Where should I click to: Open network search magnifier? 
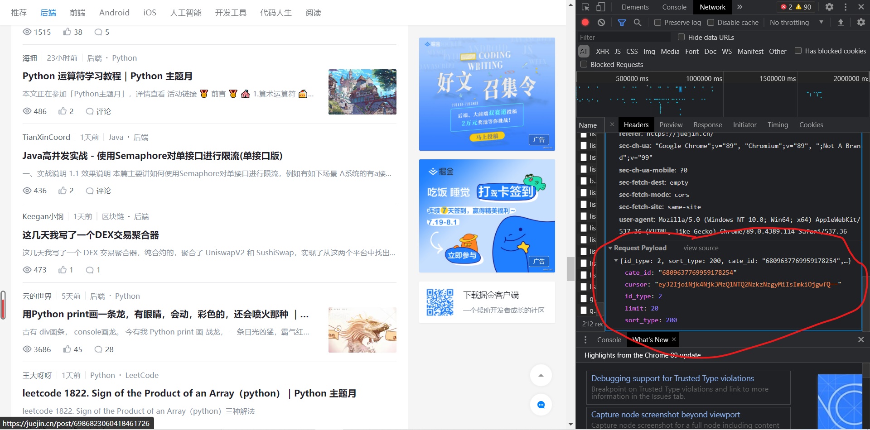tap(638, 22)
